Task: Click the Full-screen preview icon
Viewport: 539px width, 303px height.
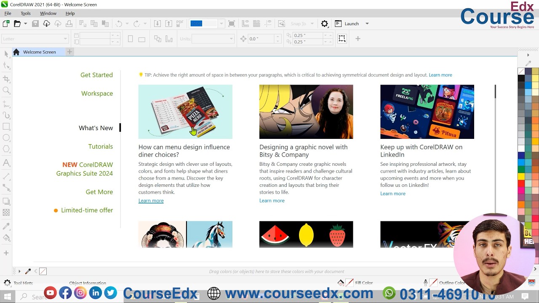Action: 232,24
